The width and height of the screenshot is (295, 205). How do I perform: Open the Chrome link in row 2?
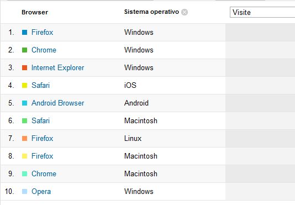tap(44, 50)
